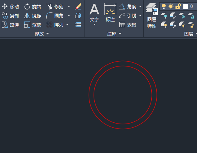Select the Move (移动) tool

10,6
